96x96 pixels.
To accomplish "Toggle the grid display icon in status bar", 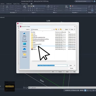I will tap(85, 90).
